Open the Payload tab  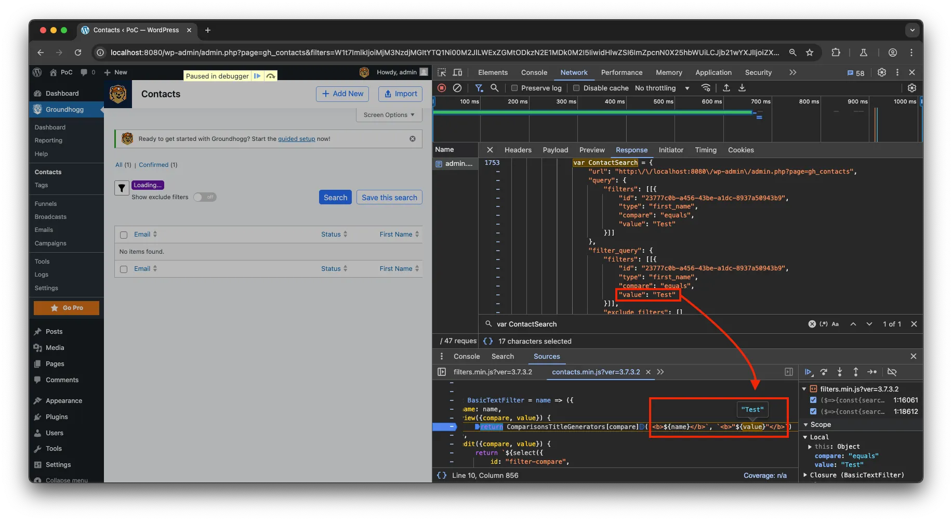555,150
